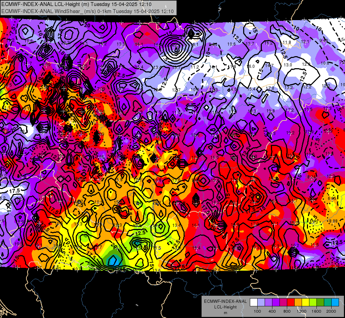
Task: Click the legend scale label 100
Action: (x=257, y=311)
